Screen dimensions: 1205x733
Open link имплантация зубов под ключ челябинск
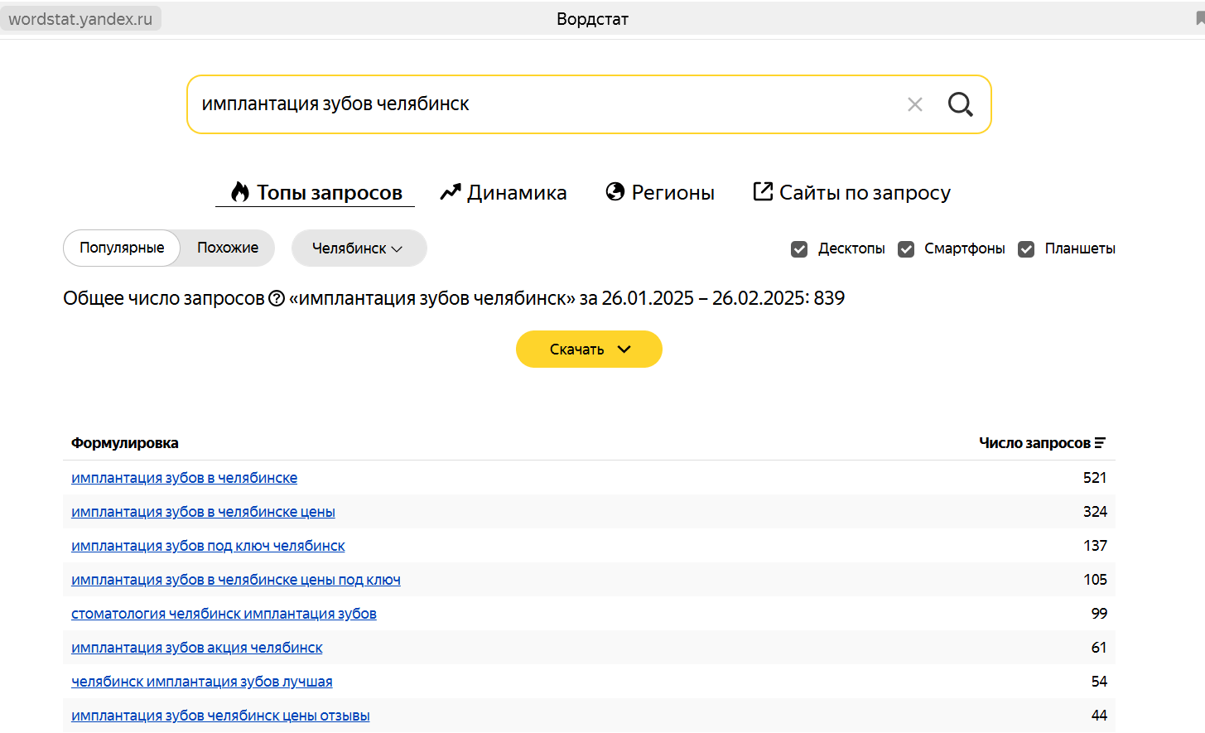pos(208,546)
